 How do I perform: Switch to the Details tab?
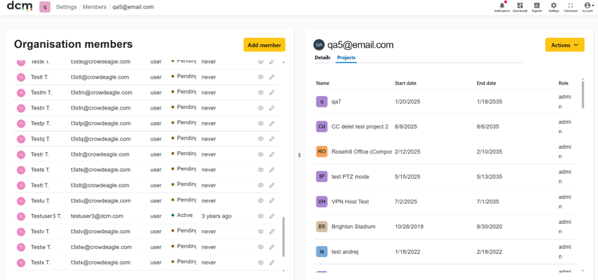[322, 58]
